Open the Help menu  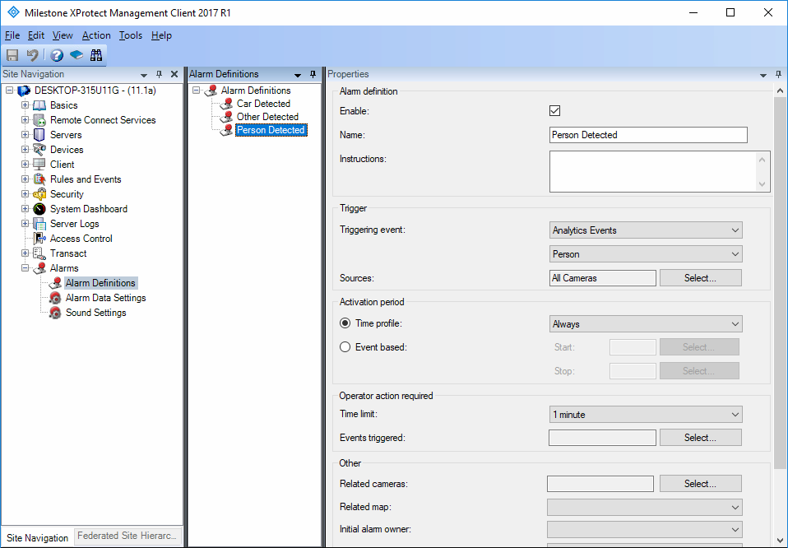pos(161,35)
